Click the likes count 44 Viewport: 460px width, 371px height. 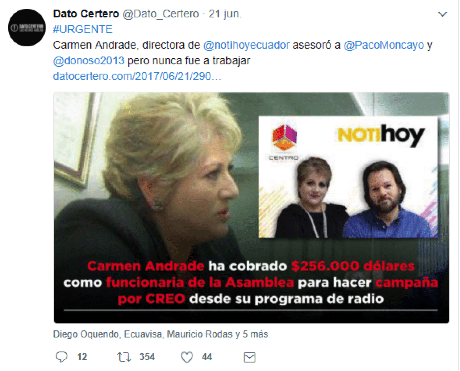pyautogui.click(x=207, y=357)
